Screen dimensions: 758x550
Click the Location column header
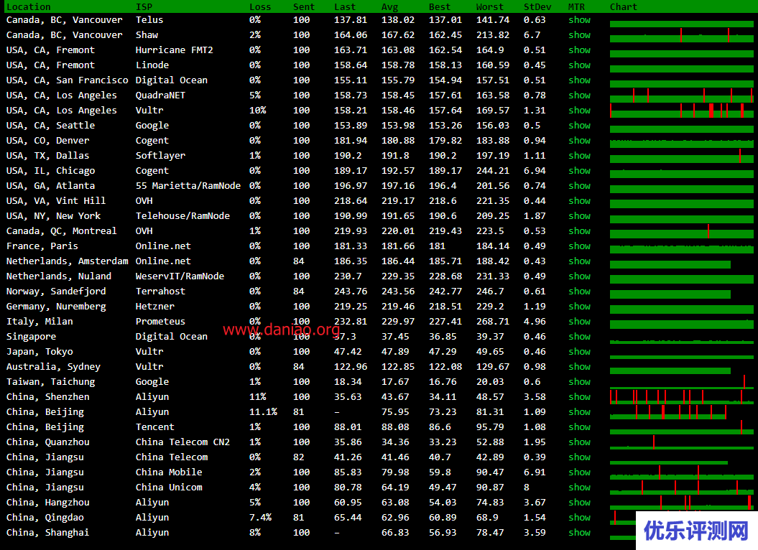tap(29, 6)
